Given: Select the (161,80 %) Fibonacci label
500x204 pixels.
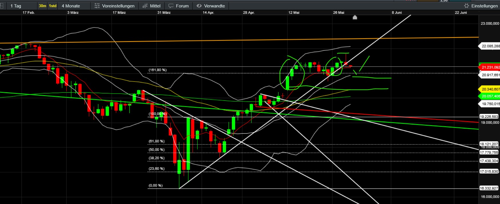Looking at the screenshot, I should pyautogui.click(x=157, y=70).
